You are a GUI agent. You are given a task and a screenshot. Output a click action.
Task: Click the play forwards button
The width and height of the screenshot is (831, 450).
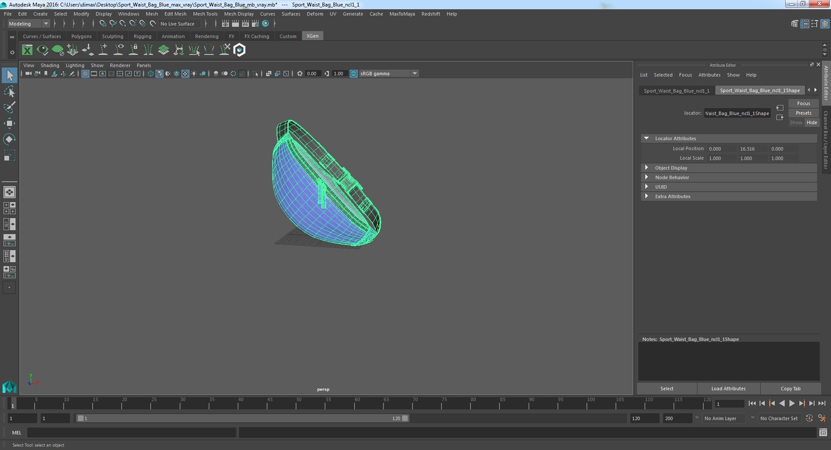coord(792,403)
